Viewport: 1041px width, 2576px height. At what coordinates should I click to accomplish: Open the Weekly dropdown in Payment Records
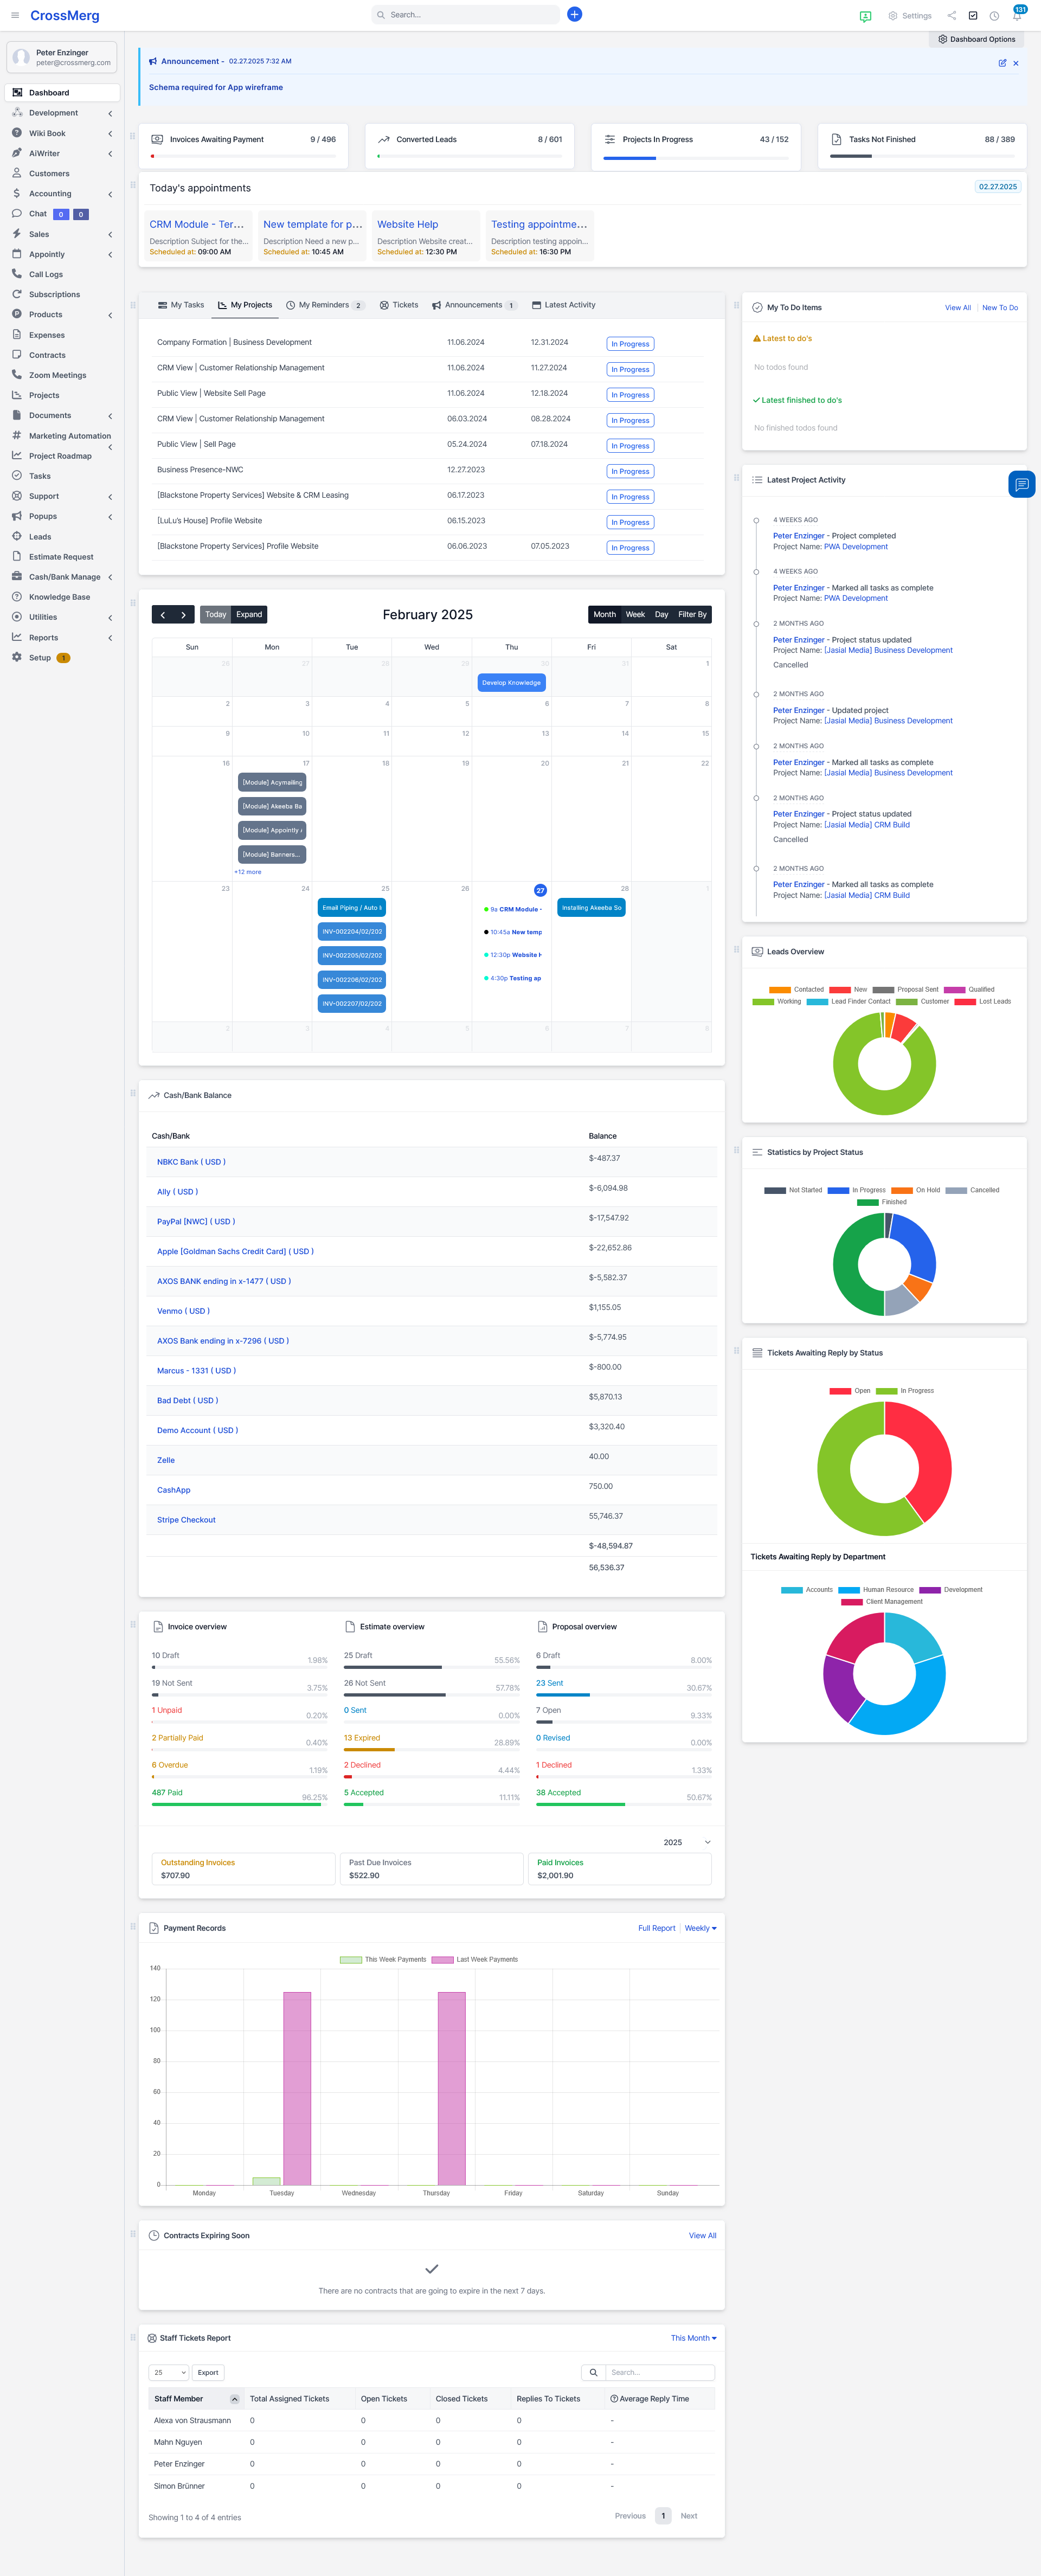pos(700,1928)
